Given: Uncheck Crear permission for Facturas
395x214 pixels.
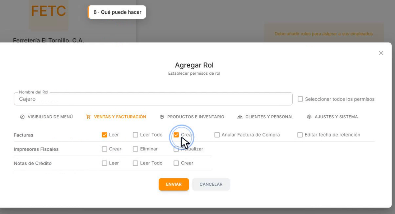Looking at the screenshot, I should (x=176, y=135).
